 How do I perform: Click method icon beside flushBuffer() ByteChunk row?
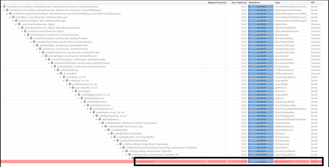pyautogui.click(x=76, y=91)
